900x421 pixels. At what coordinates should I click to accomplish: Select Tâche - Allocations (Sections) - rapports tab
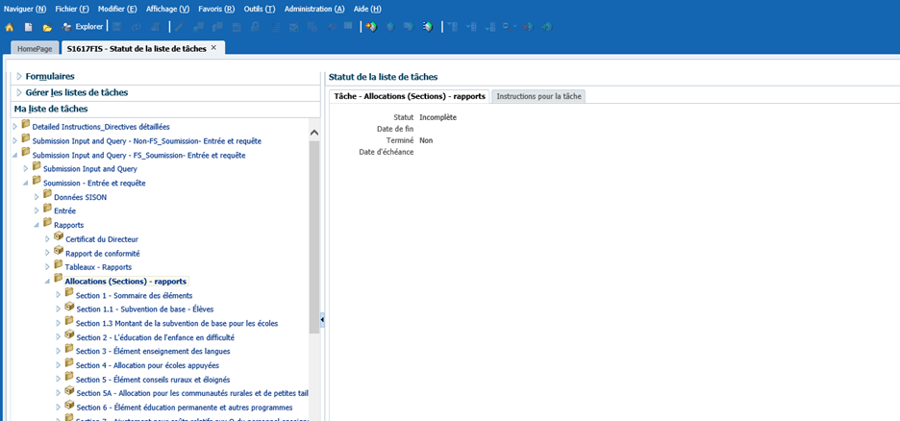point(410,96)
